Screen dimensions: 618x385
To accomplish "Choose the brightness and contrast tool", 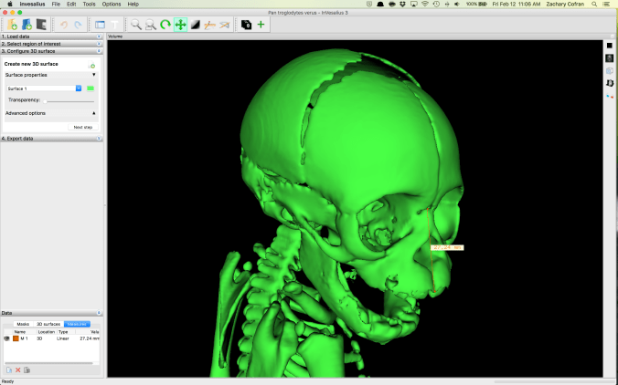I will 195,25.
